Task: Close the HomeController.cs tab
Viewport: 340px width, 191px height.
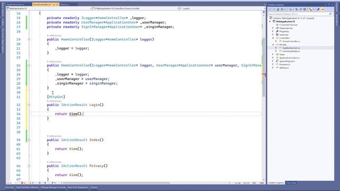Action: pyautogui.click(x=57, y=4)
